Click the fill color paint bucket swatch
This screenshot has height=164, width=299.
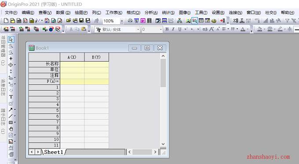259,29
